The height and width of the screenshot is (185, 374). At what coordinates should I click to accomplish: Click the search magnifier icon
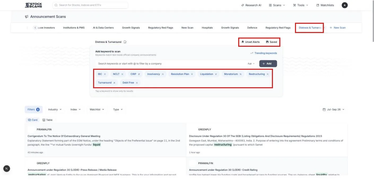click(56, 5)
